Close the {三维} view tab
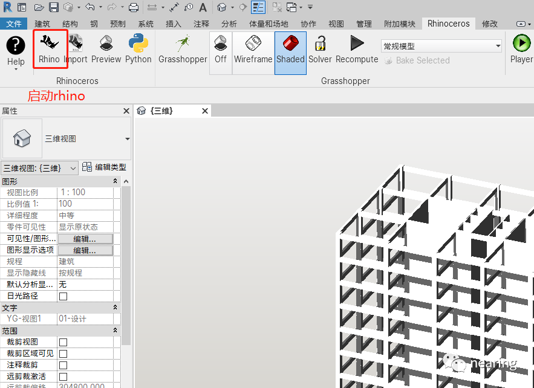The height and width of the screenshot is (388, 534). coord(205,111)
